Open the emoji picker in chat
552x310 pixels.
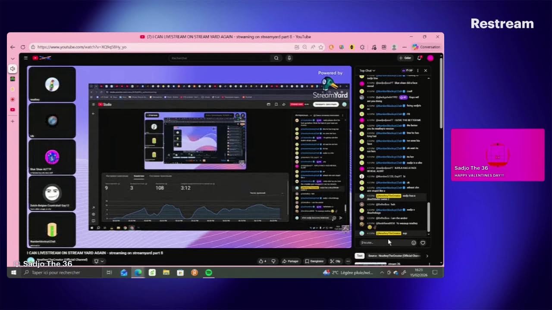point(414,243)
